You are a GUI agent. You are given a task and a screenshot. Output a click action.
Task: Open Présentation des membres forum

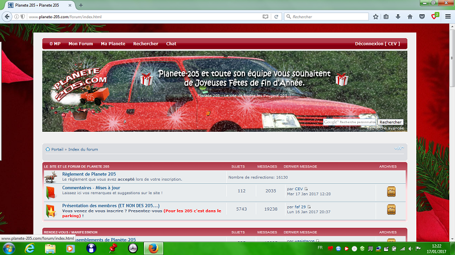[x=111, y=206]
